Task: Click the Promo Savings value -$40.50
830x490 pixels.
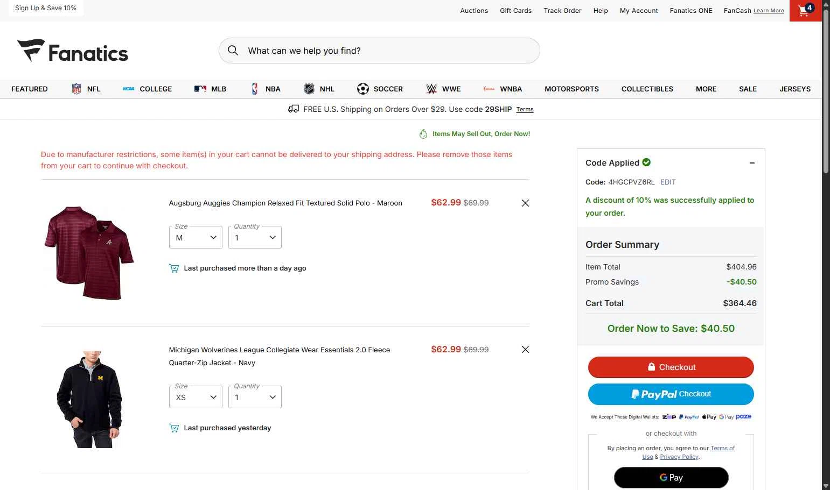Action: pos(742,282)
